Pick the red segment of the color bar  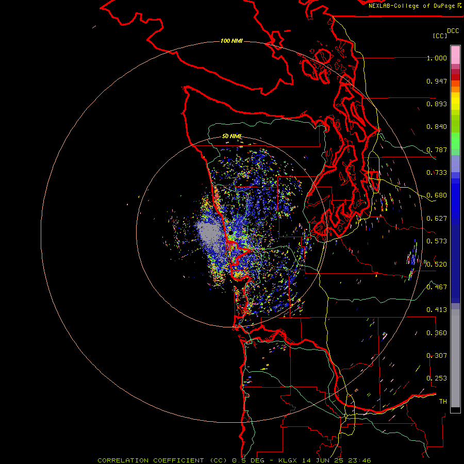pos(455,77)
